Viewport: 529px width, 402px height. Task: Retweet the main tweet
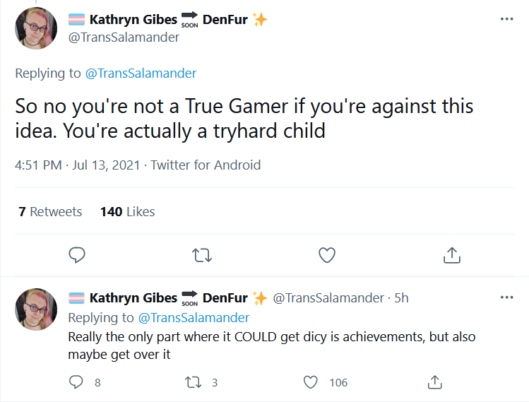tap(202, 256)
